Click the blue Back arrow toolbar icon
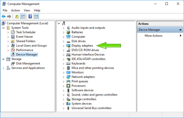The image size is (184, 118). click(3, 16)
